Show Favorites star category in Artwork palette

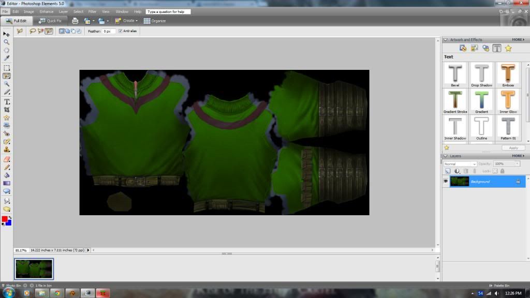[508, 48]
